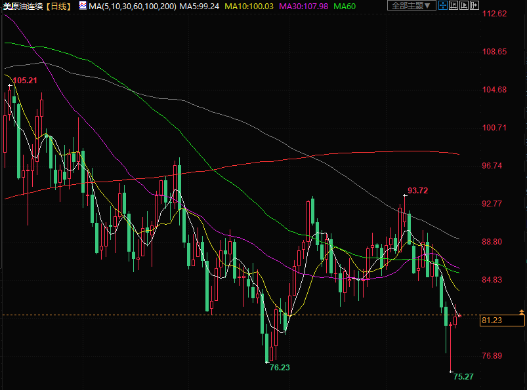Click the orange up-arrow above 81.23

tap(521, 313)
